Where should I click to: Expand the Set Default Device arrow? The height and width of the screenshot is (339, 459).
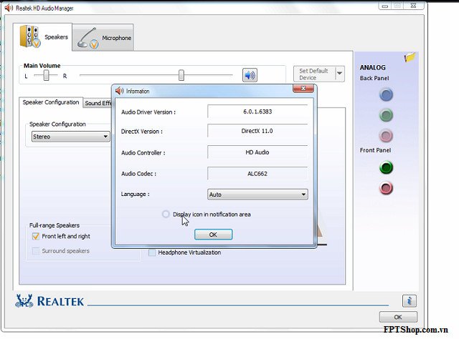point(340,74)
